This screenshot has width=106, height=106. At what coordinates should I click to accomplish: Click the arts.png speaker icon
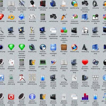(x=95, y=3)
